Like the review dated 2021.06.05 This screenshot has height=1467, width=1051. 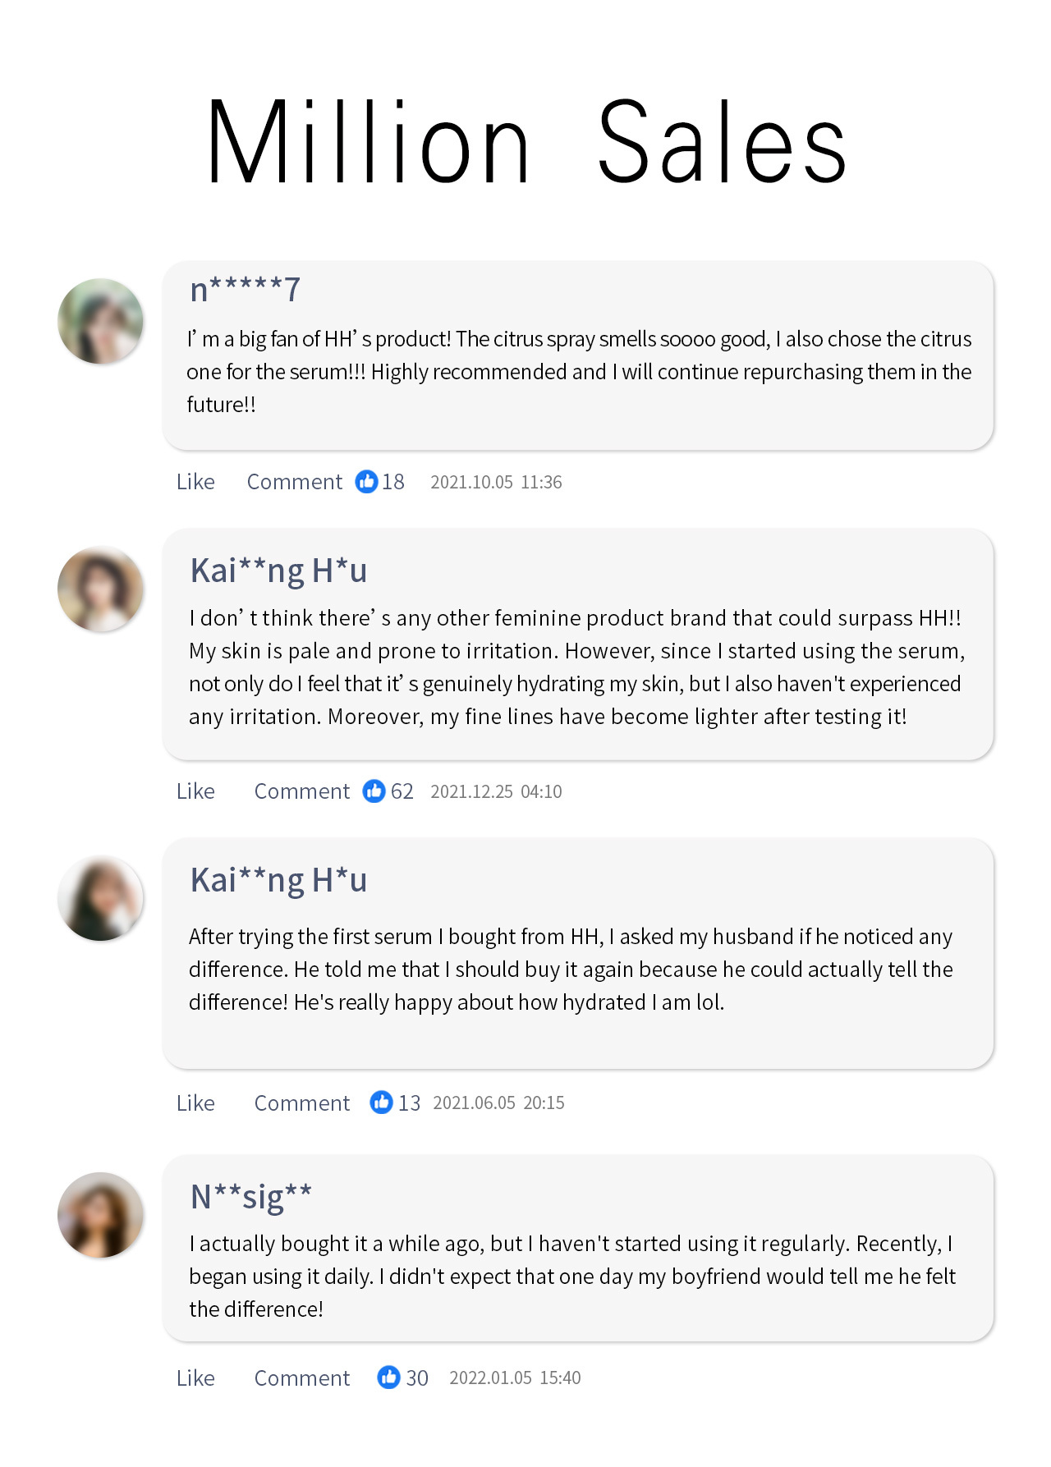click(x=195, y=1103)
